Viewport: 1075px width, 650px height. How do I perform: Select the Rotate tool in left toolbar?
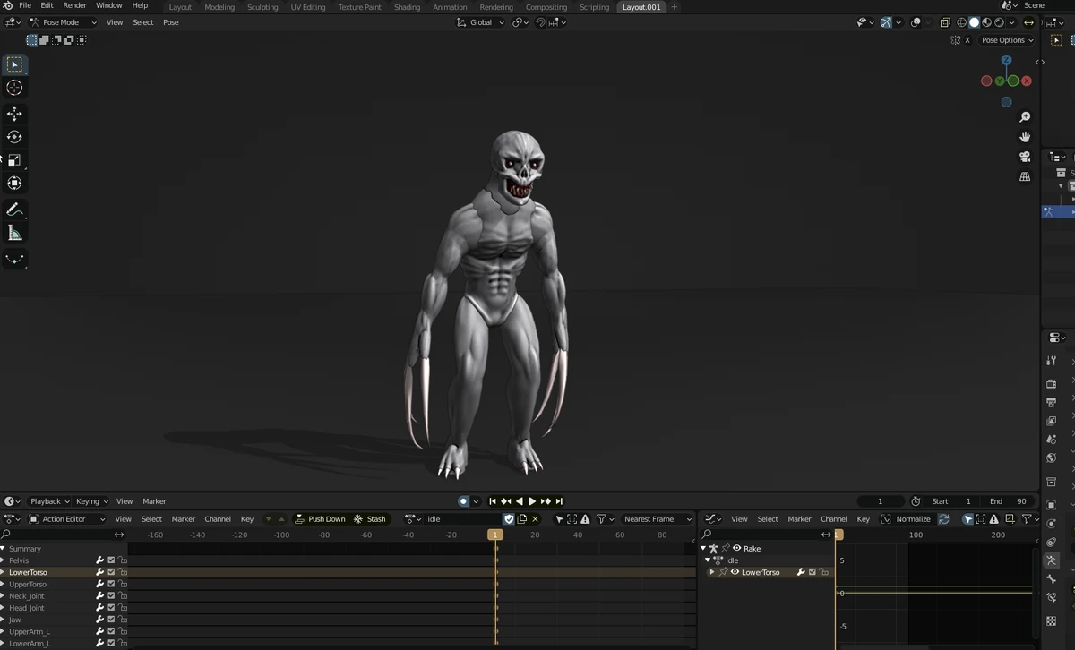point(14,137)
